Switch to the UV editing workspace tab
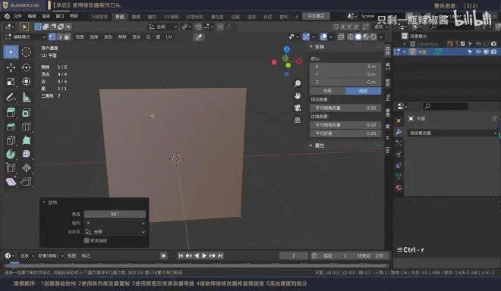The image size is (501, 291). (172, 17)
